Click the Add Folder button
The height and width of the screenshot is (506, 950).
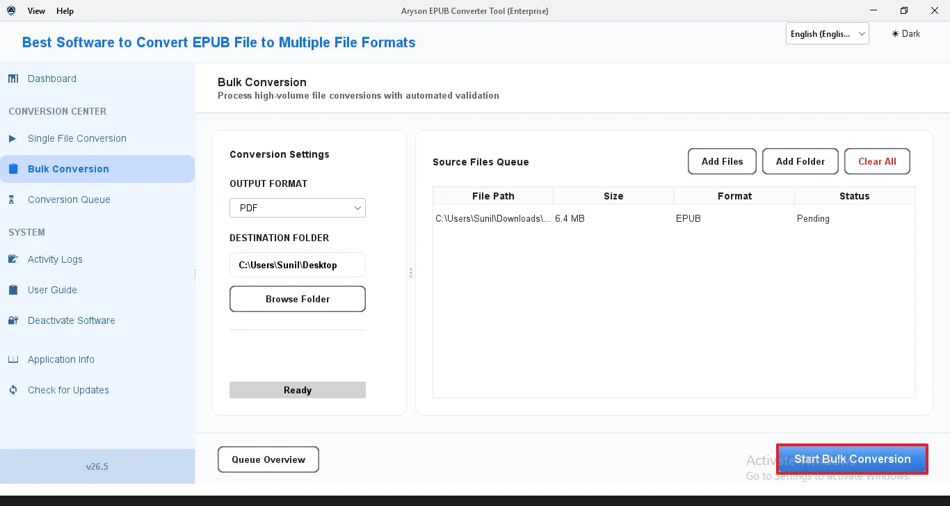pos(800,161)
